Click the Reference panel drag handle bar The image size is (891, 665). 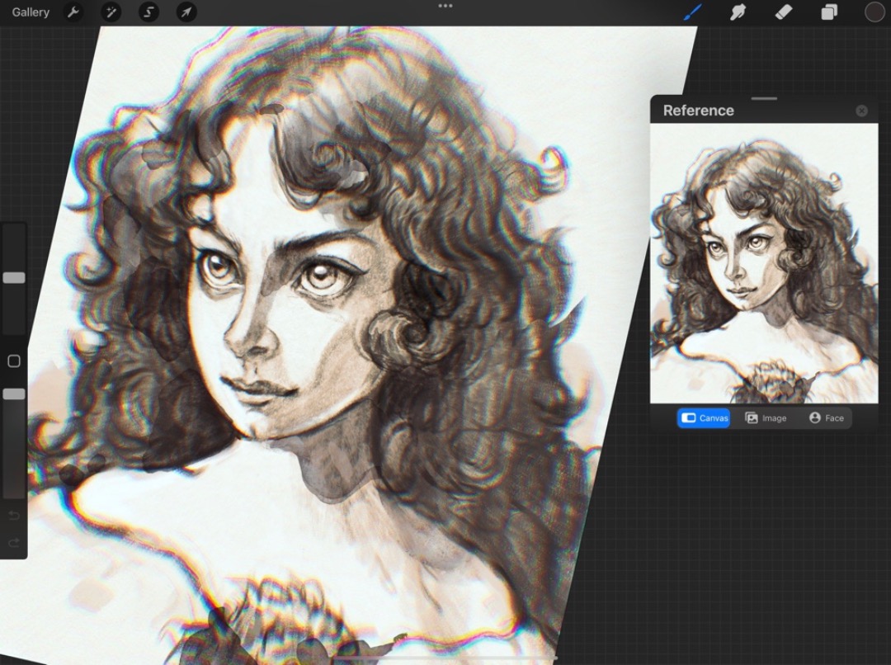[764, 99]
